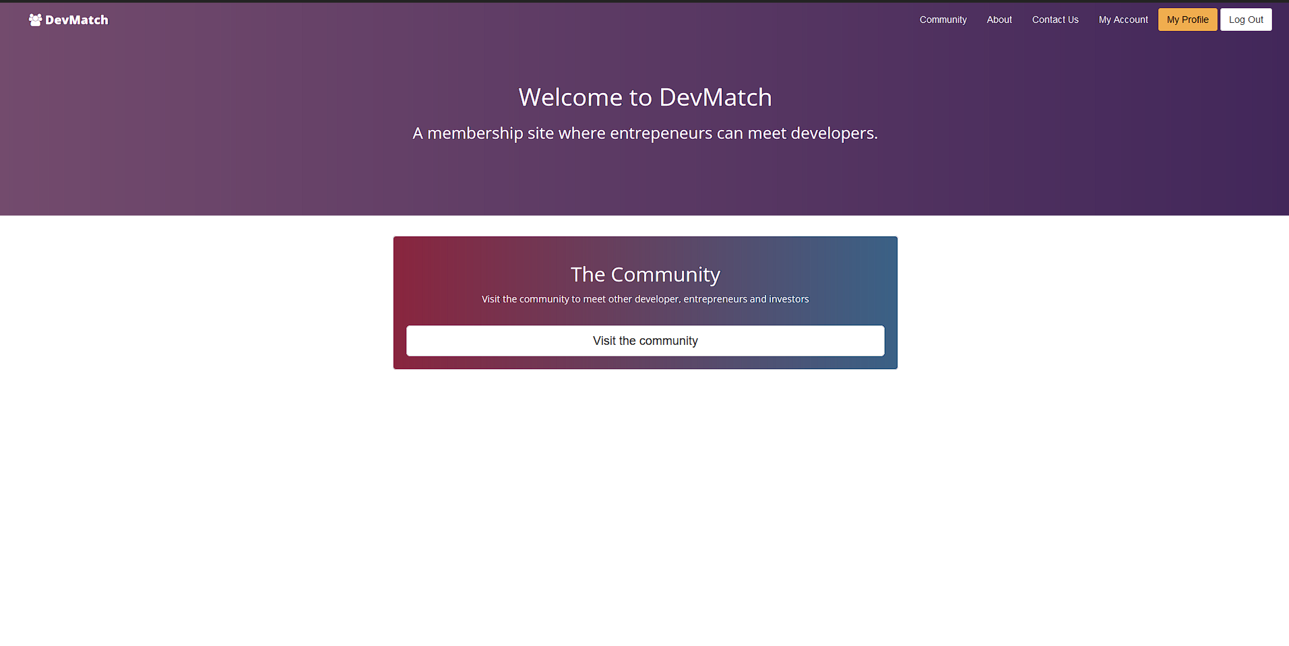Open the Community page from the navbar
Image resolution: width=1289 pixels, height=646 pixels.
click(942, 20)
